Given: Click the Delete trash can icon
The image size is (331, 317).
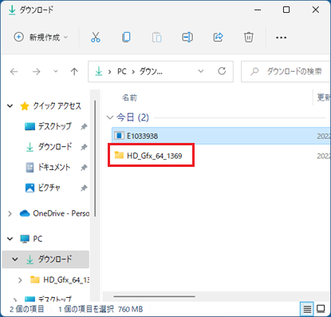Looking at the screenshot, I should [x=249, y=38].
